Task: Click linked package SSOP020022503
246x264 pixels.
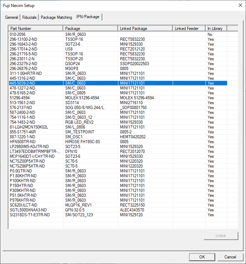Action: click(x=134, y=64)
